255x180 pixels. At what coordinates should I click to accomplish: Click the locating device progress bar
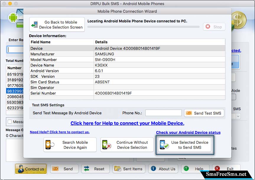(143, 27)
